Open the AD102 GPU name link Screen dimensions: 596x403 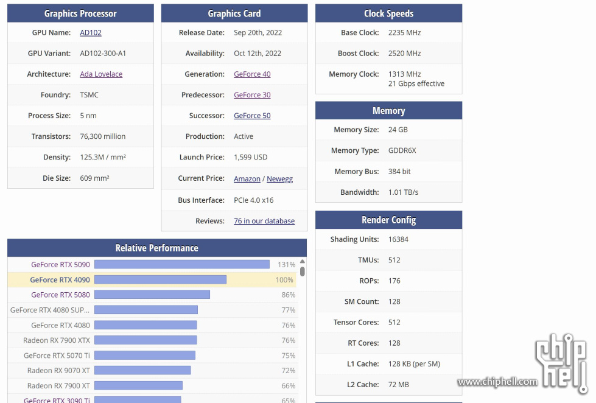click(x=91, y=33)
